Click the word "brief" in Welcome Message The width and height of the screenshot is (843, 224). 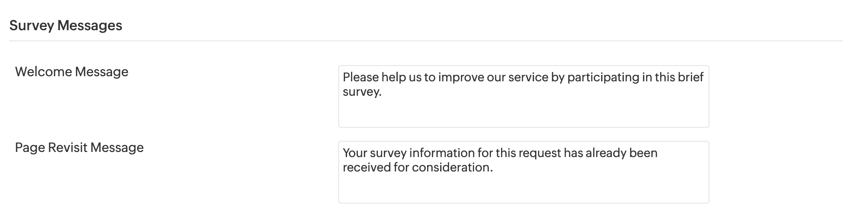click(691, 77)
